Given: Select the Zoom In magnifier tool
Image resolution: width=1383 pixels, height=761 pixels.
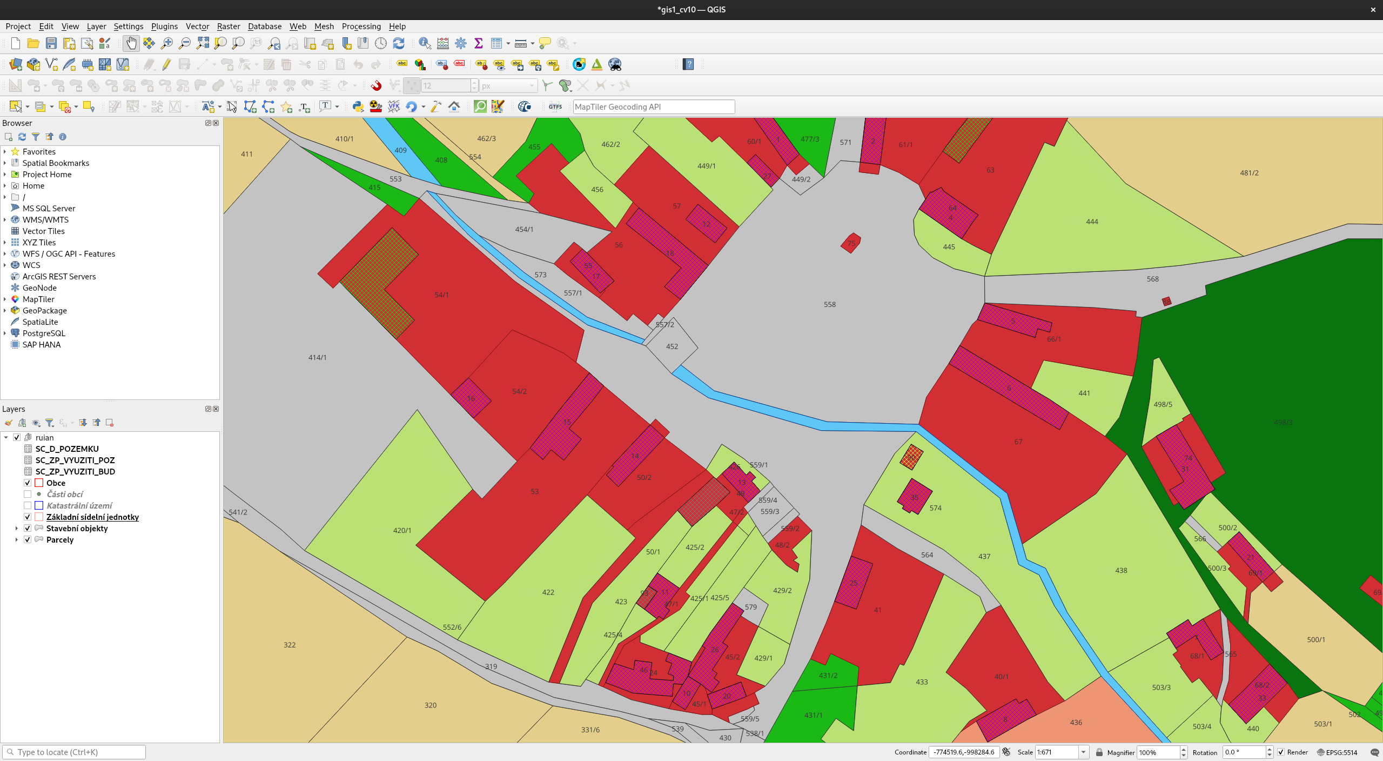Looking at the screenshot, I should point(167,43).
